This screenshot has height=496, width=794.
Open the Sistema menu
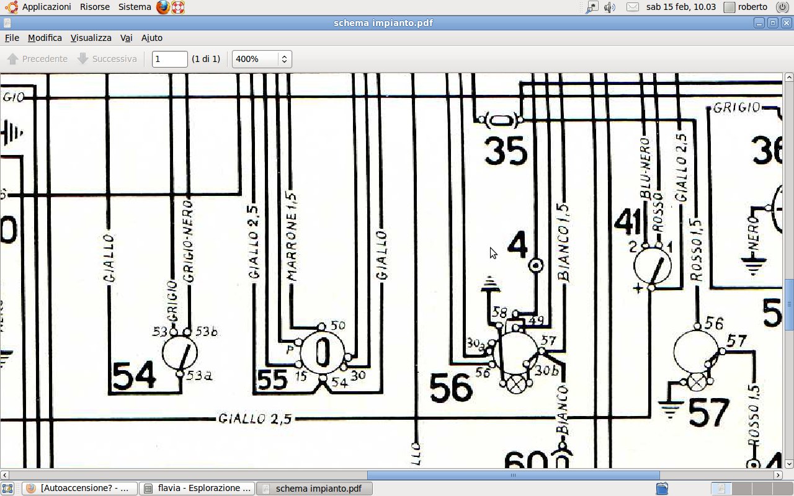[134, 7]
